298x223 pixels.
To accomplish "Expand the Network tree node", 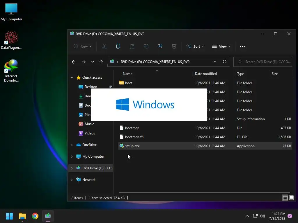I will [72, 180].
